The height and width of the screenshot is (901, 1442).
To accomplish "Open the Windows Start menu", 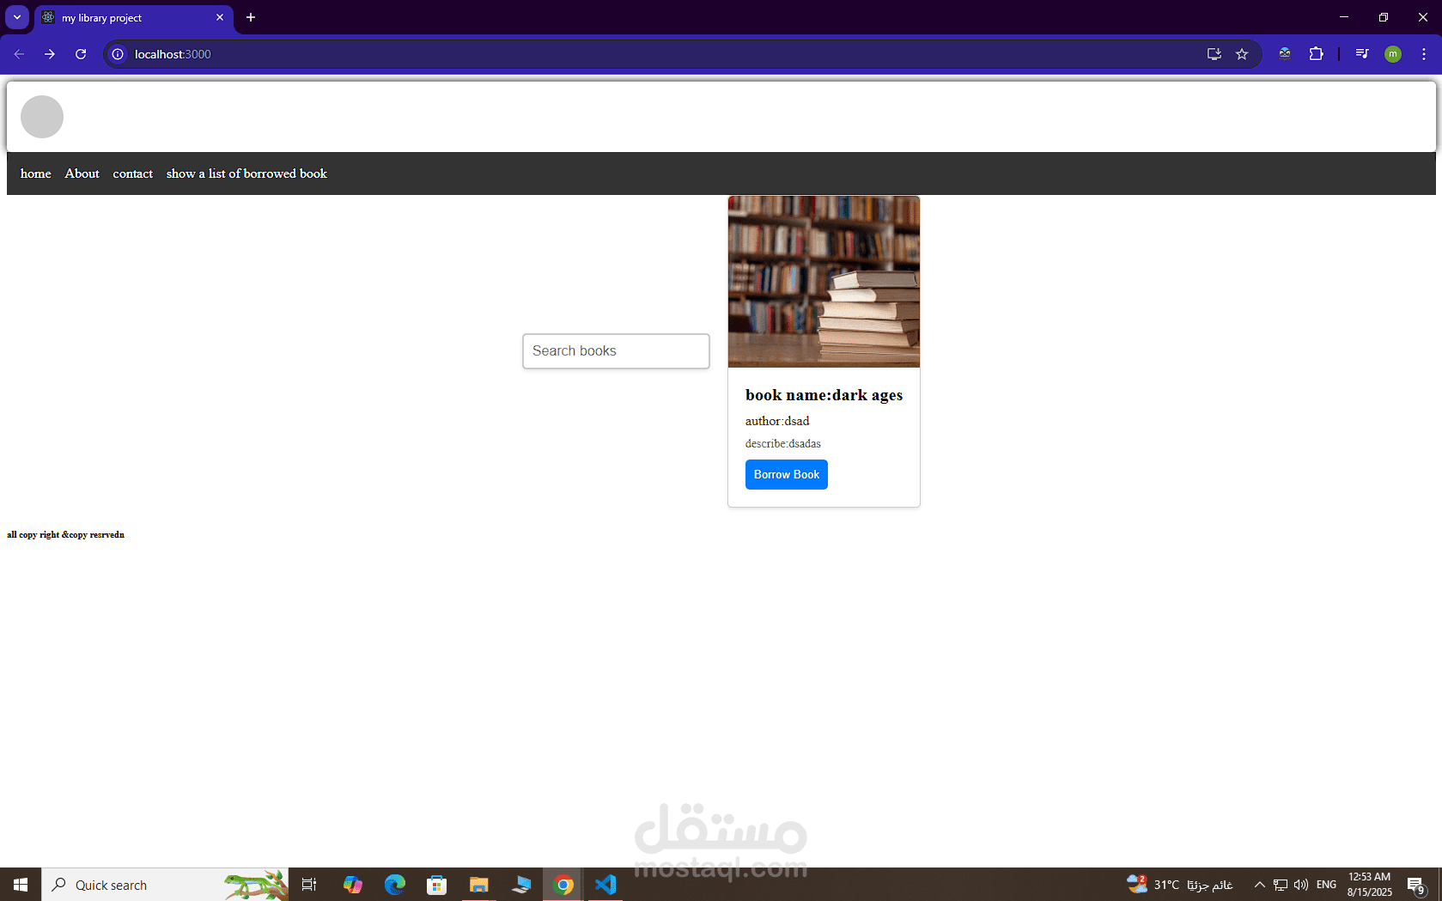I will pyautogui.click(x=21, y=885).
